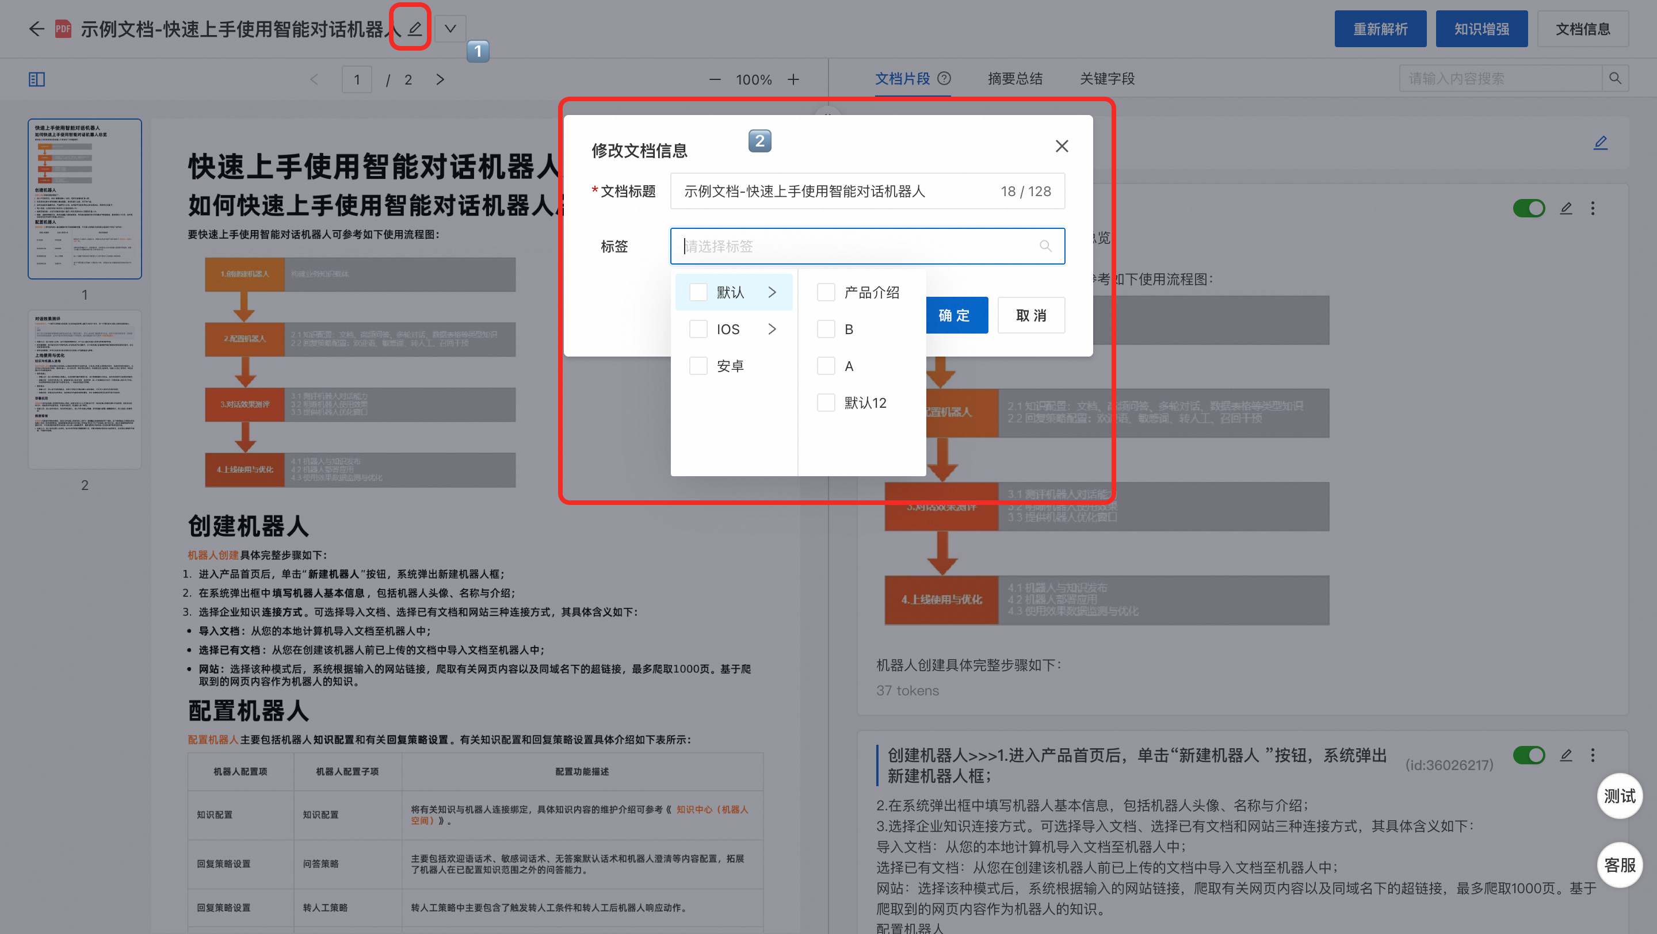Click the 确定 confirm button
Viewport: 1657px width, 934px height.
click(956, 315)
